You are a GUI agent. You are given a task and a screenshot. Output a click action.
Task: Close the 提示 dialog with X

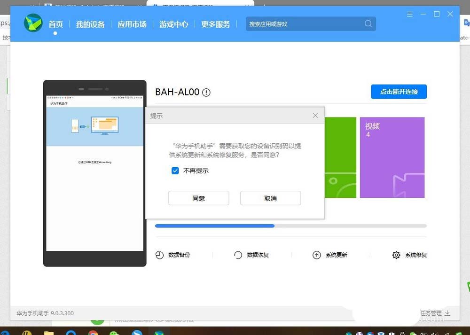(315, 116)
